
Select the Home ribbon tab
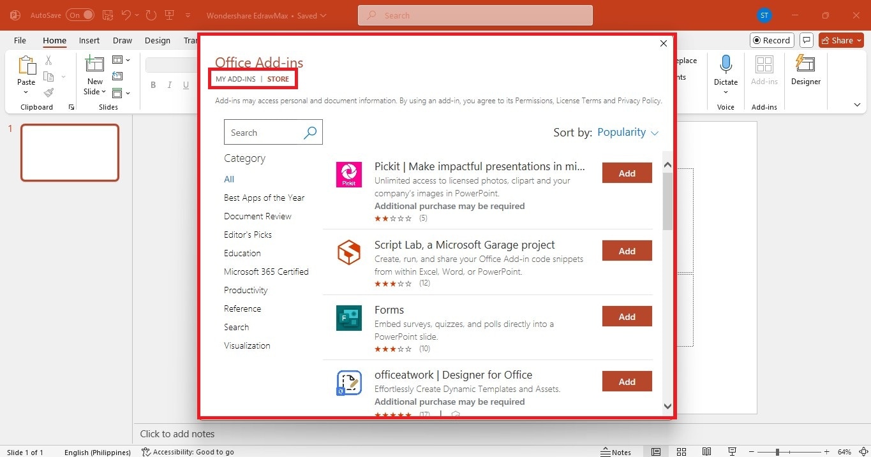tap(54, 40)
